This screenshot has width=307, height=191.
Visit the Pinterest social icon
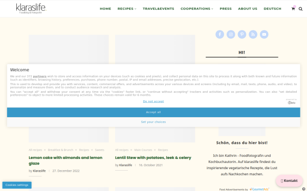[x=242, y=34]
